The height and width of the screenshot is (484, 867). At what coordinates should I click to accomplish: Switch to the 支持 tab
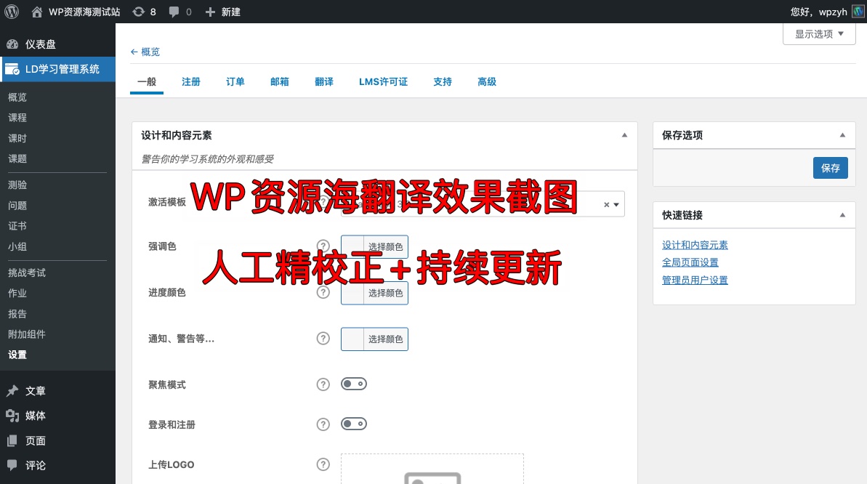click(443, 82)
